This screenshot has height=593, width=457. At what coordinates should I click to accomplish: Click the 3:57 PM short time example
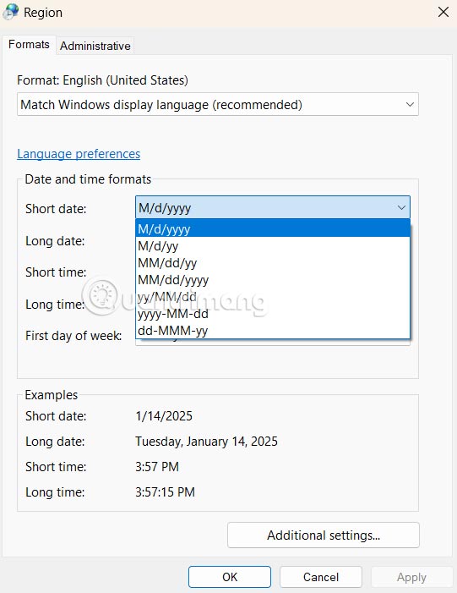click(x=157, y=467)
